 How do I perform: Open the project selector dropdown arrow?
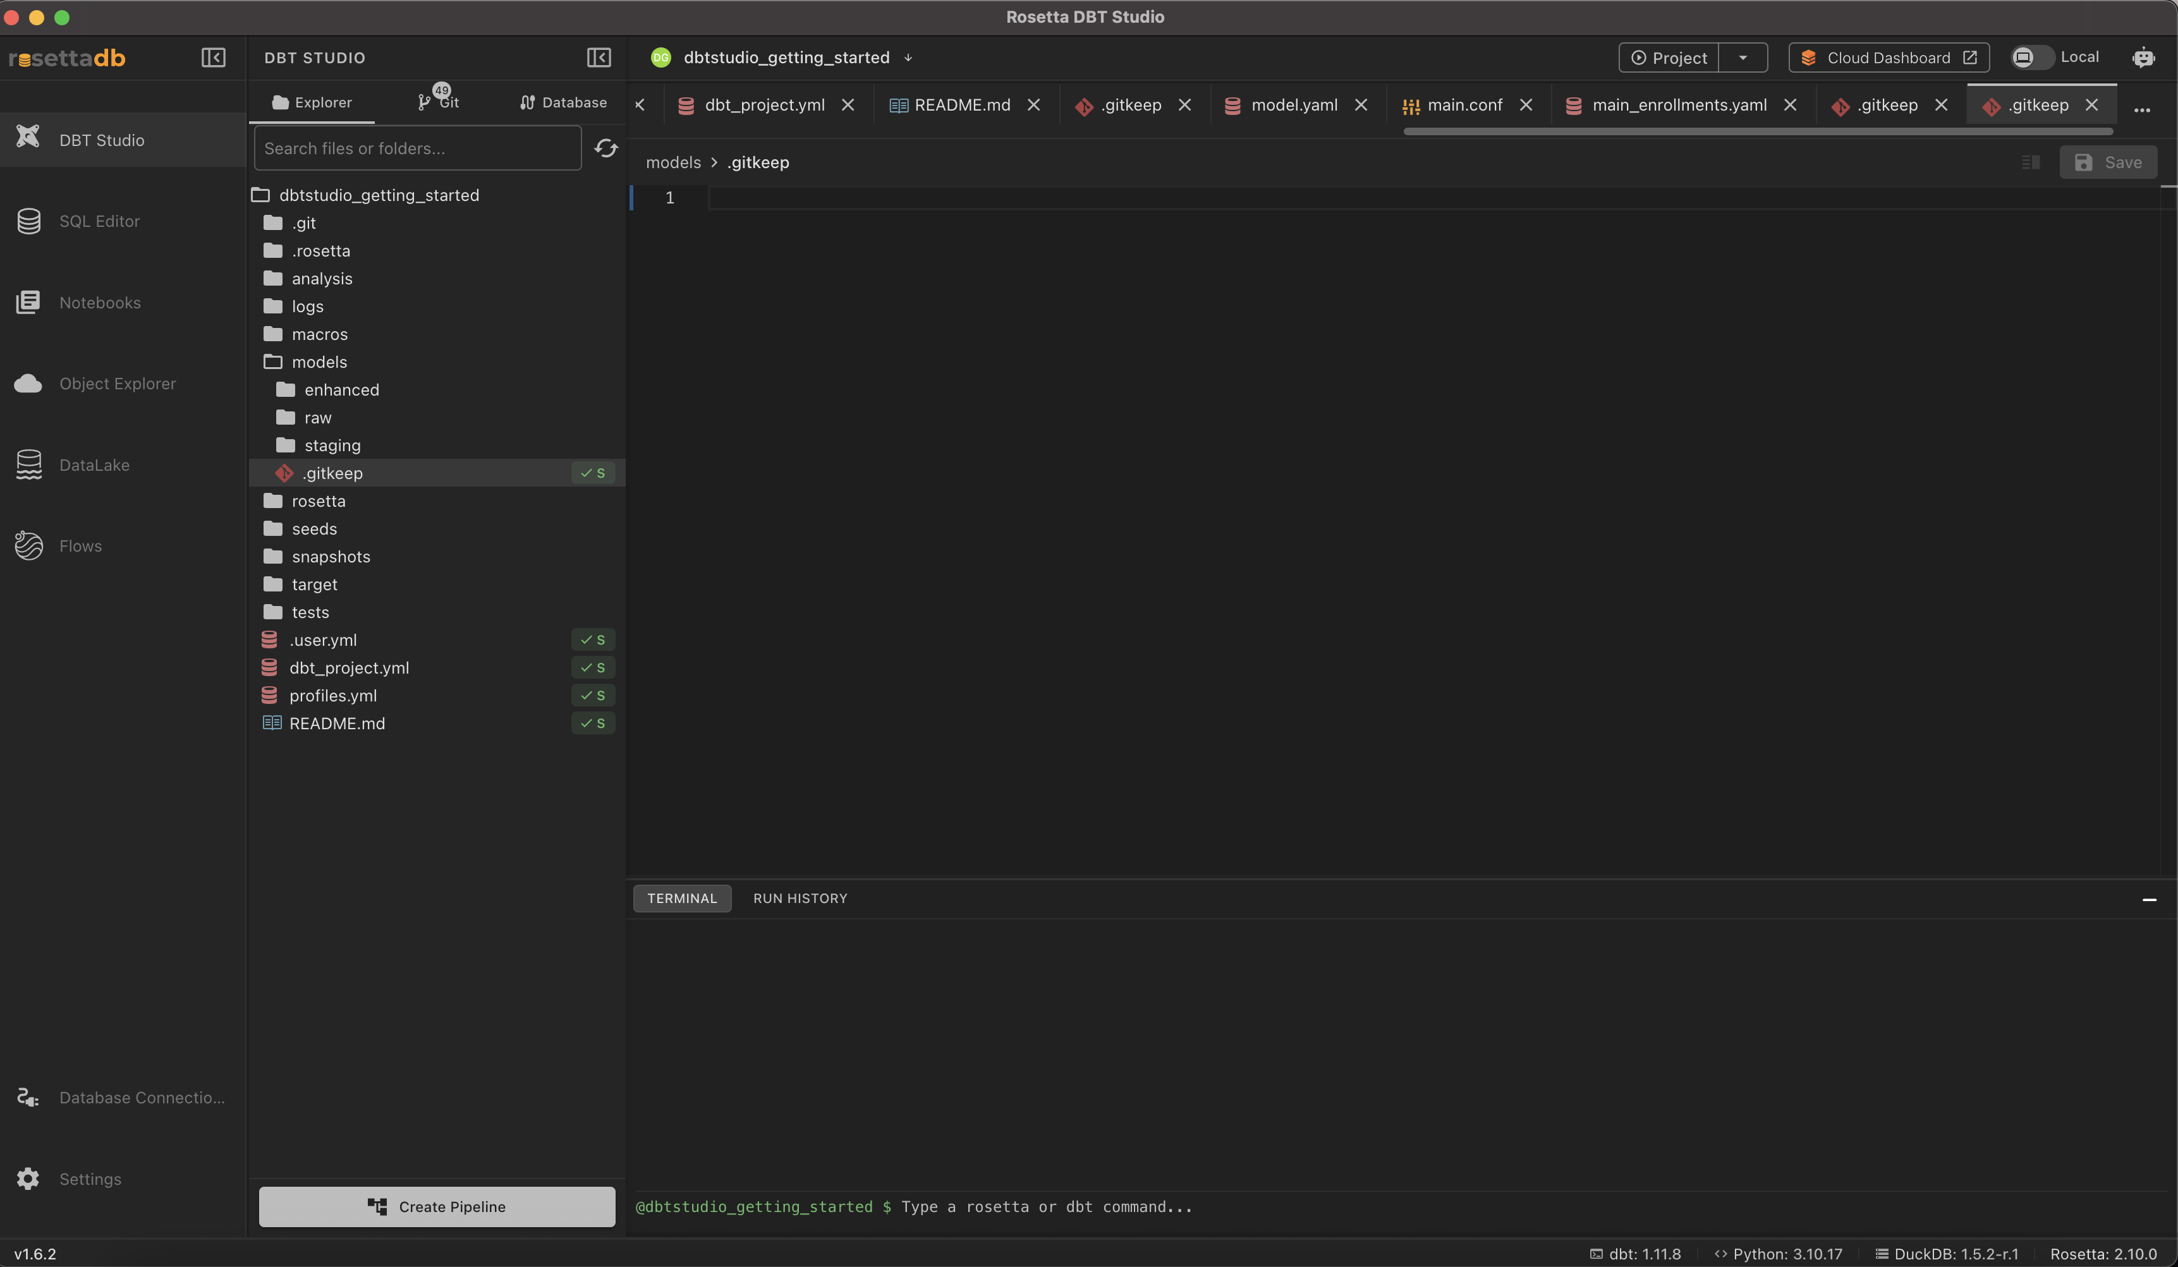[908, 58]
